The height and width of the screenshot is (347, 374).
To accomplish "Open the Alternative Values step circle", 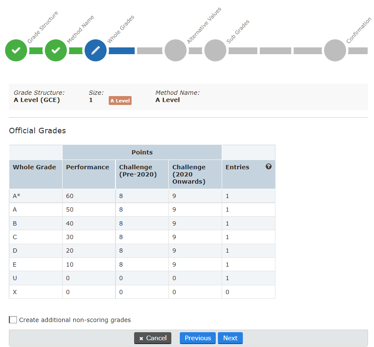I will (x=176, y=50).
